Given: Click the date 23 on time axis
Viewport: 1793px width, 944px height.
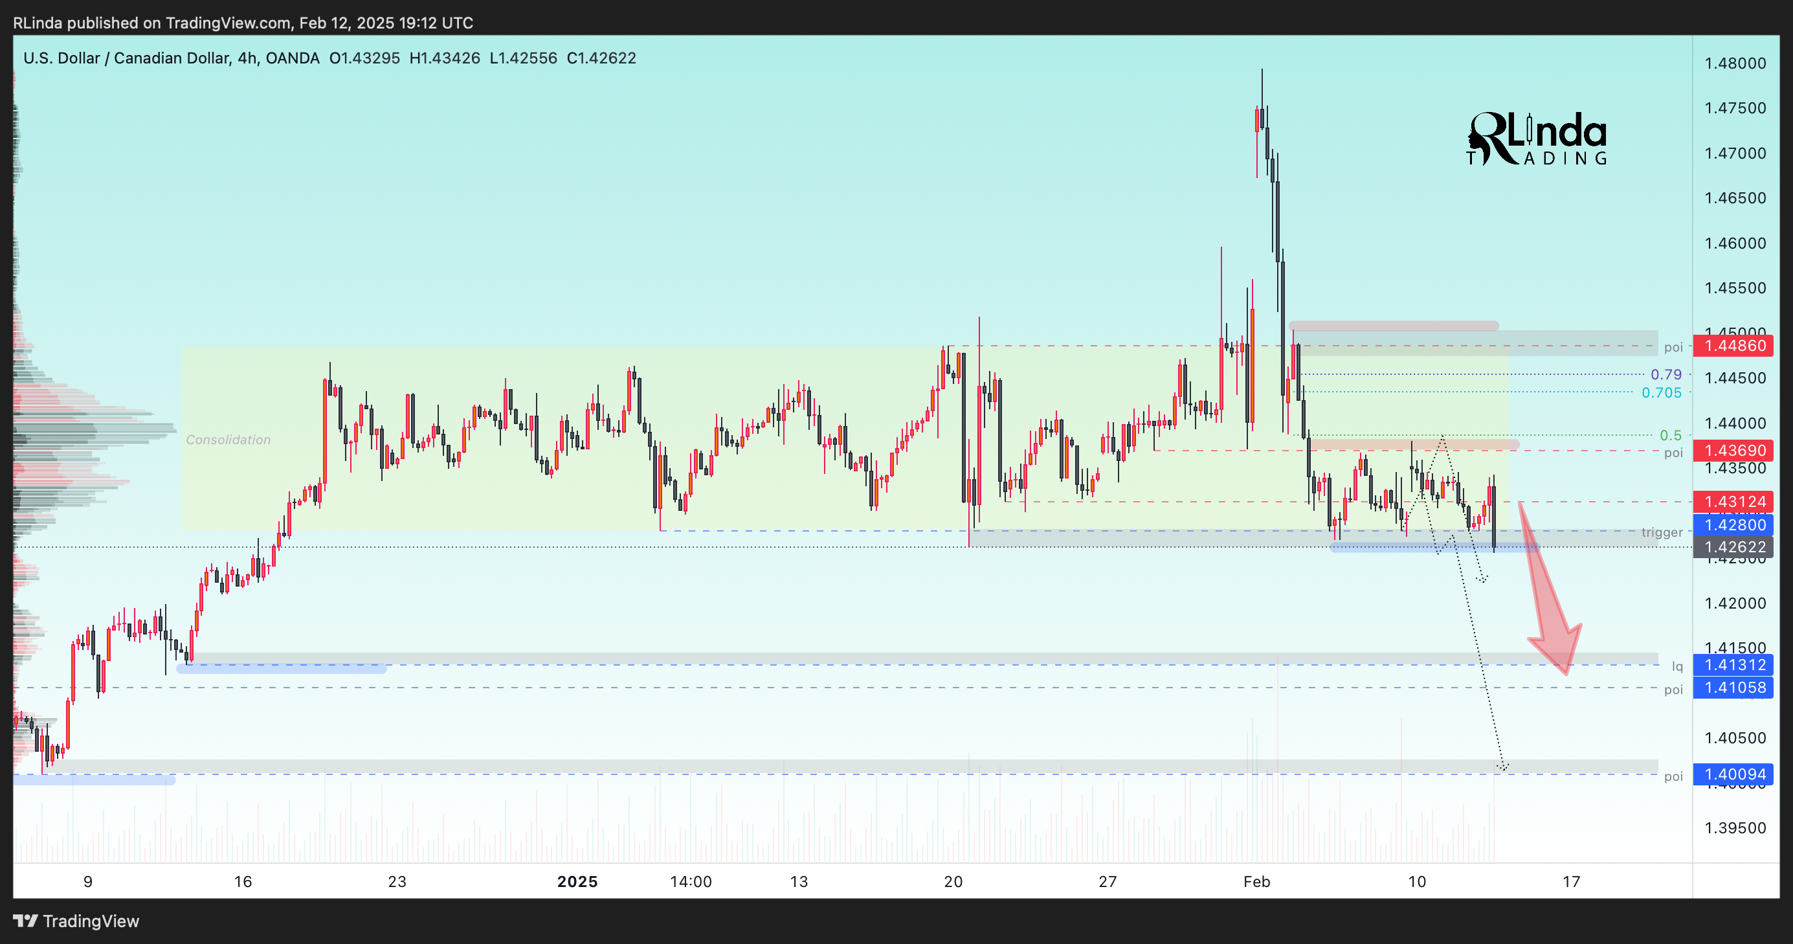Looking at the screenshot, I should pos(397,881).
